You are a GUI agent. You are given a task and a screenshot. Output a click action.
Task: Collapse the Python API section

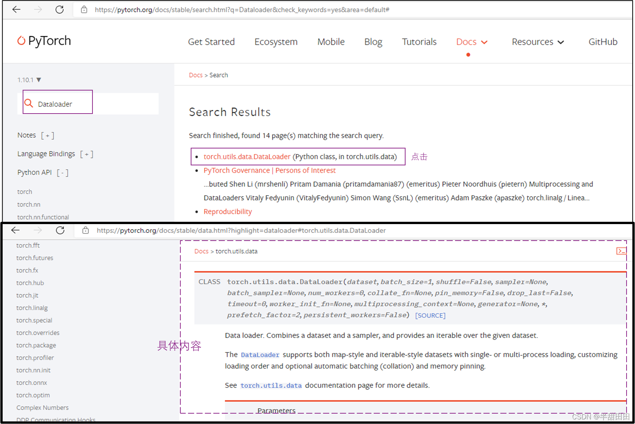pyautogui.click(x=63, y=173)
